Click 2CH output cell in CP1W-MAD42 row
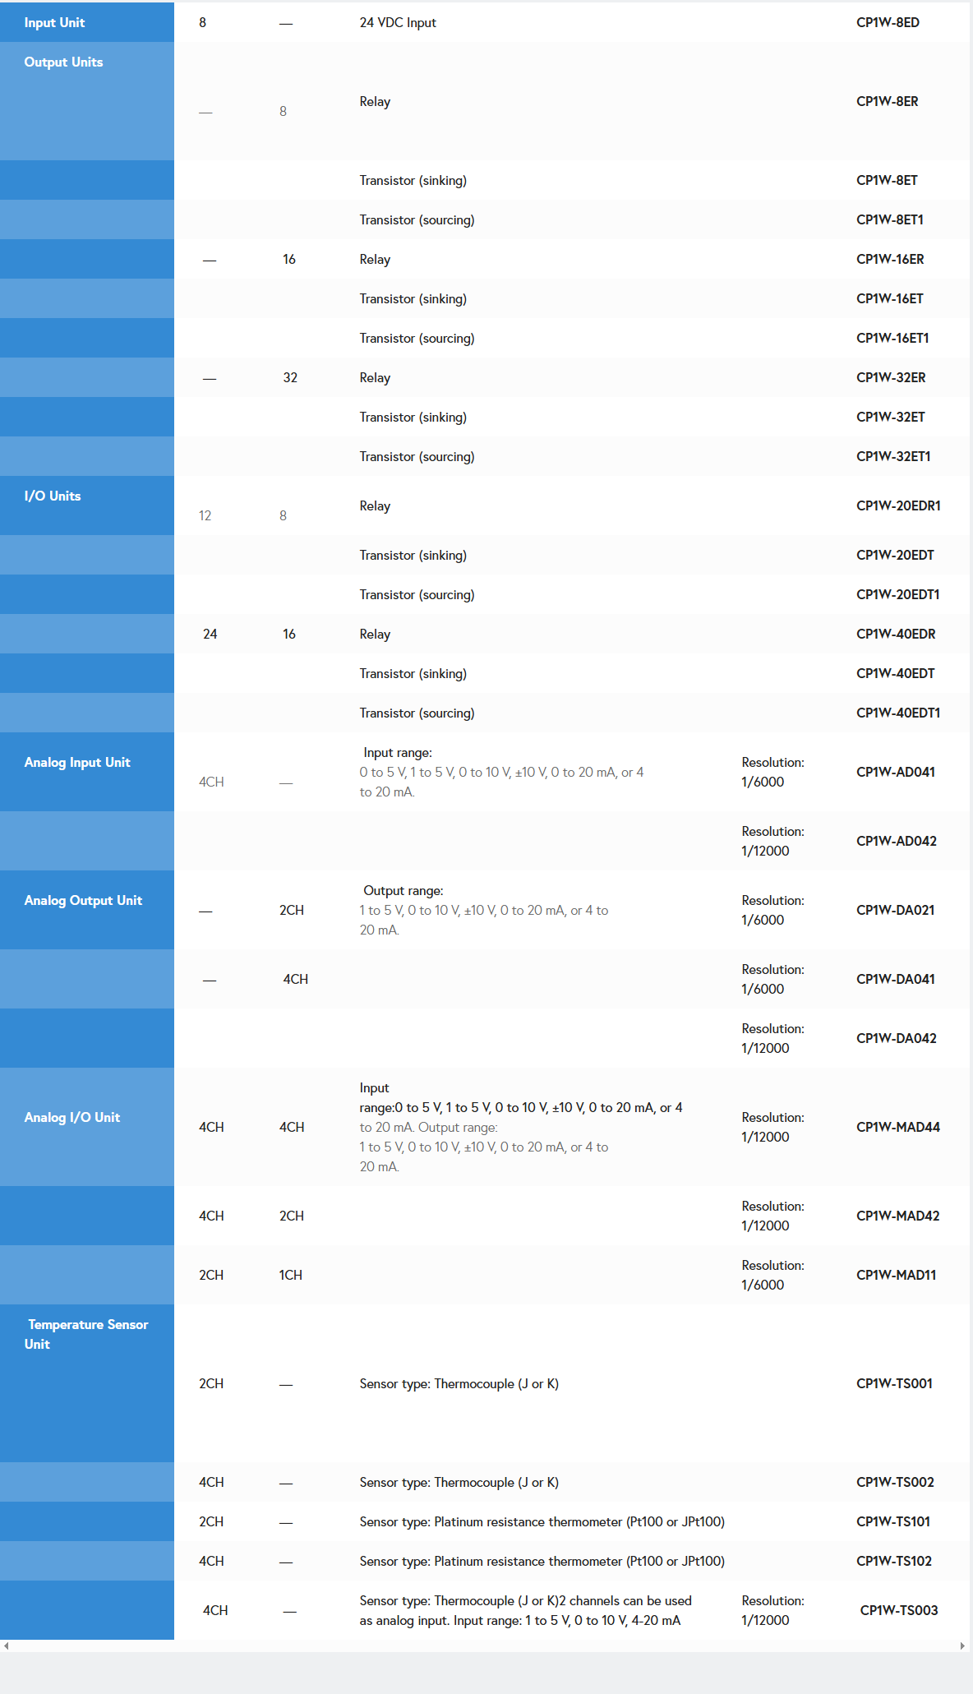973x1694 pixels. (292, 1216)
